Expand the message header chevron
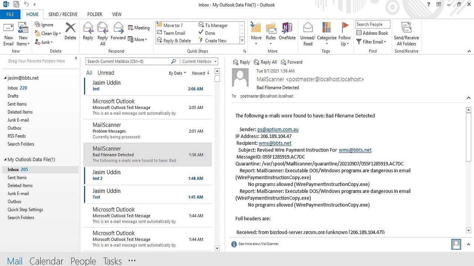The image size is (474, 266). click(x=469, y=98)
